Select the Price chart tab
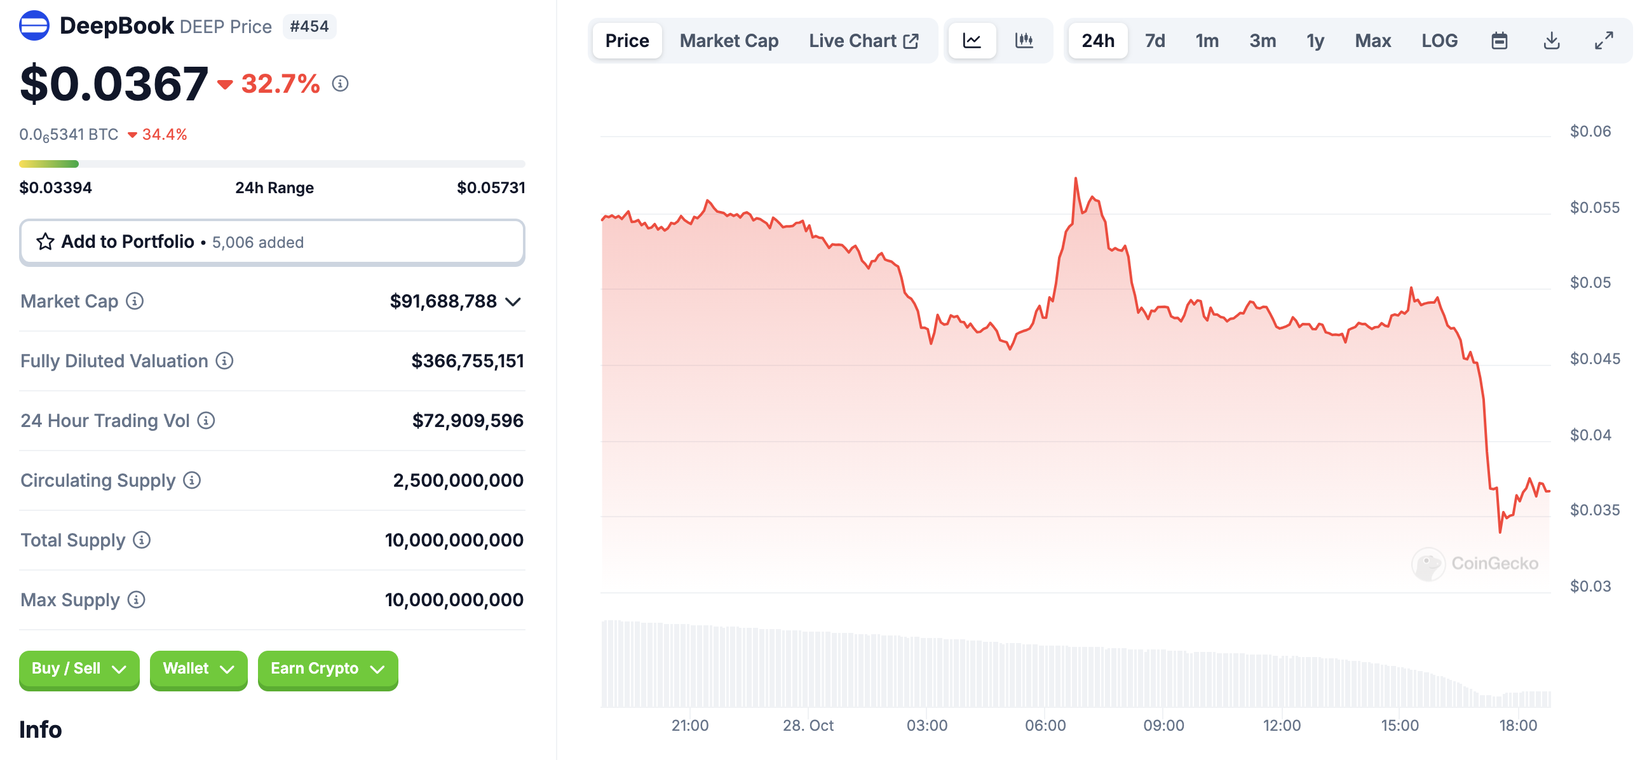The height and width of the screenshot is (760, 1647). coord(627,41)
